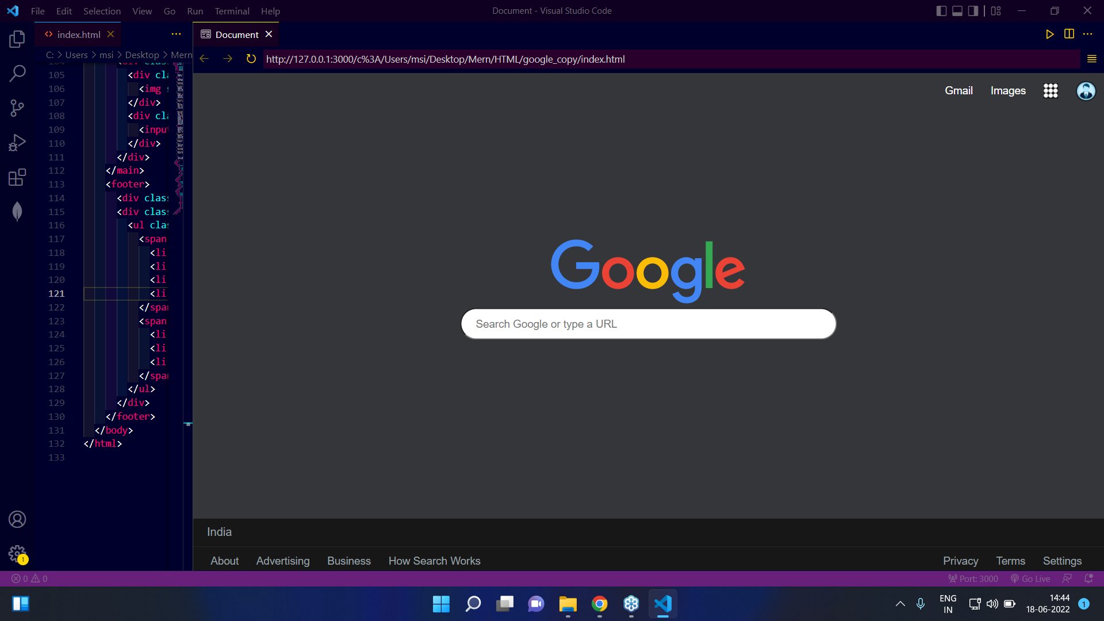1104x621 pixels.
Task: Open the Run and Debug panel
Action: 17,143
